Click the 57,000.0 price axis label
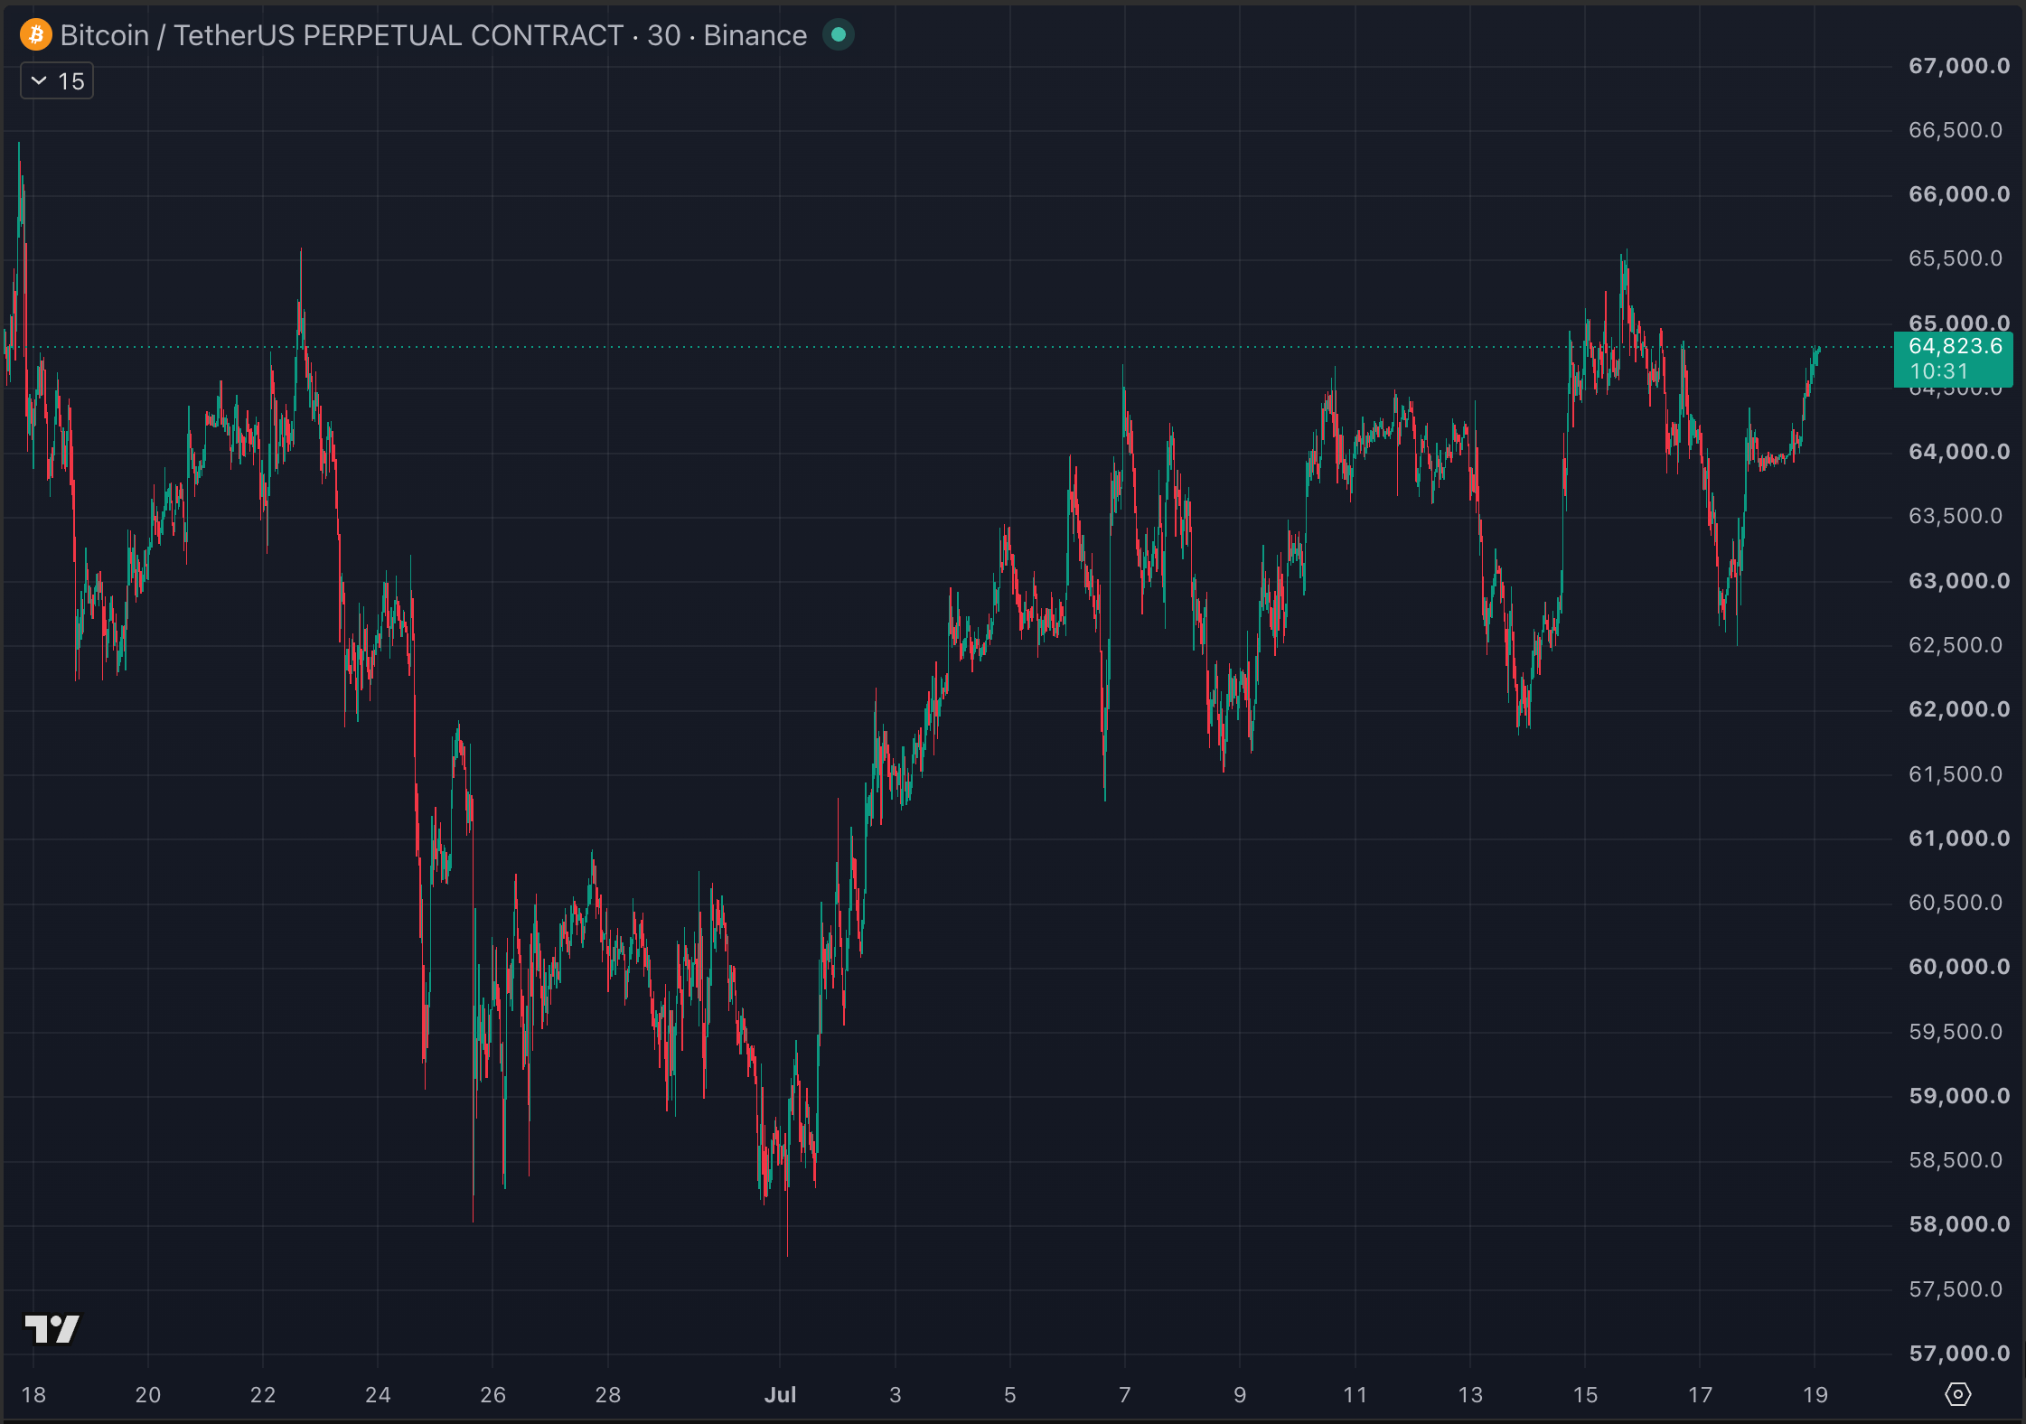 [1959, 1354]
